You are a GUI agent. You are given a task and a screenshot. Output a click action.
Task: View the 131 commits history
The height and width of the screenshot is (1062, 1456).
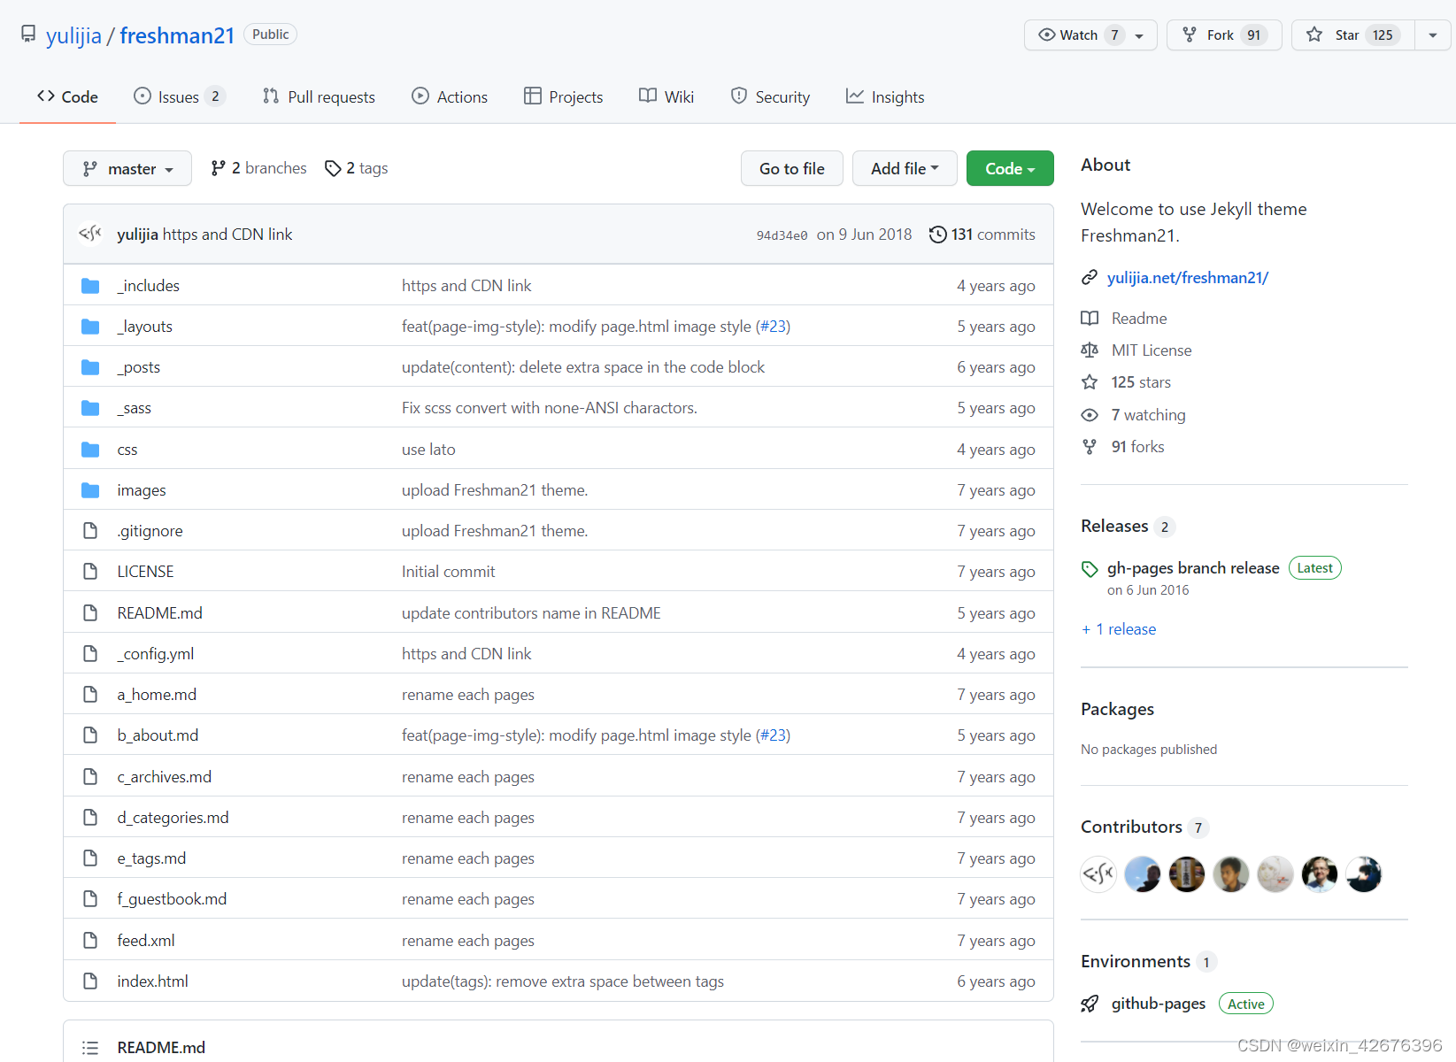[x=982, y=235]
